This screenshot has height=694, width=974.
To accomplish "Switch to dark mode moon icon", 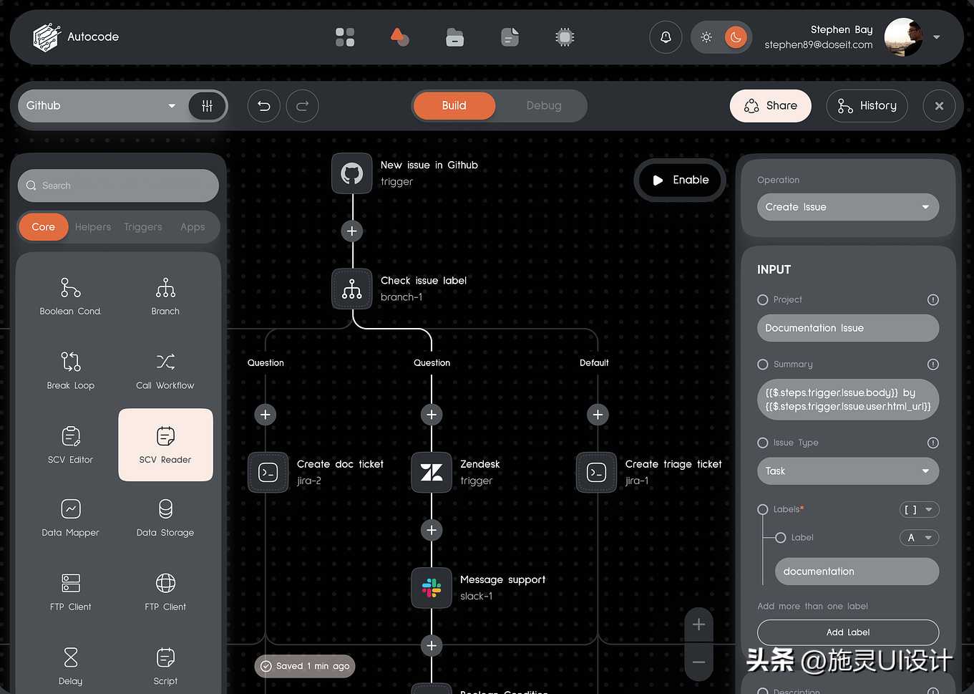I will (x=736, y=37).
